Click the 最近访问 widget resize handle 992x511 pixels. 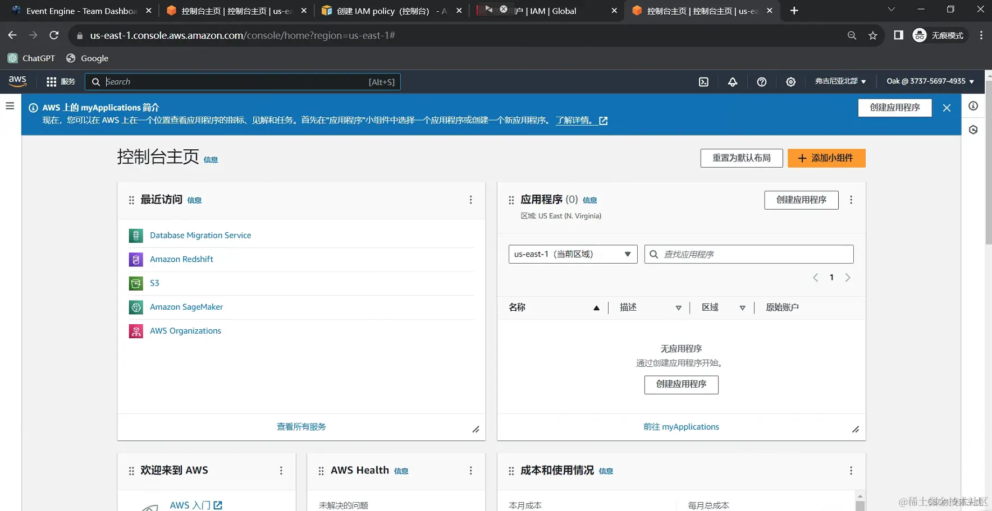pos(476,430)
